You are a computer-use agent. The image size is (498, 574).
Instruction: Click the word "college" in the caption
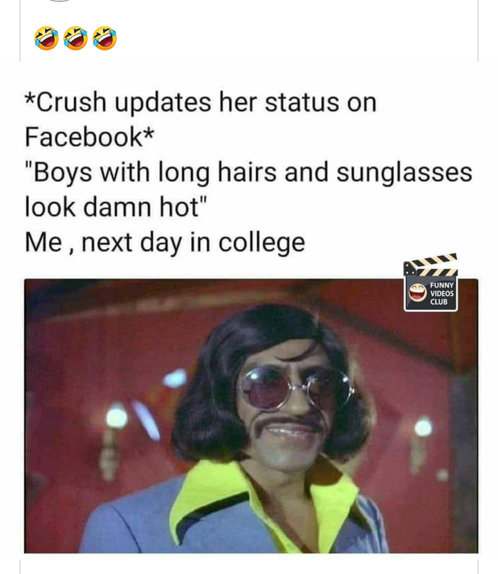(262, 243)
